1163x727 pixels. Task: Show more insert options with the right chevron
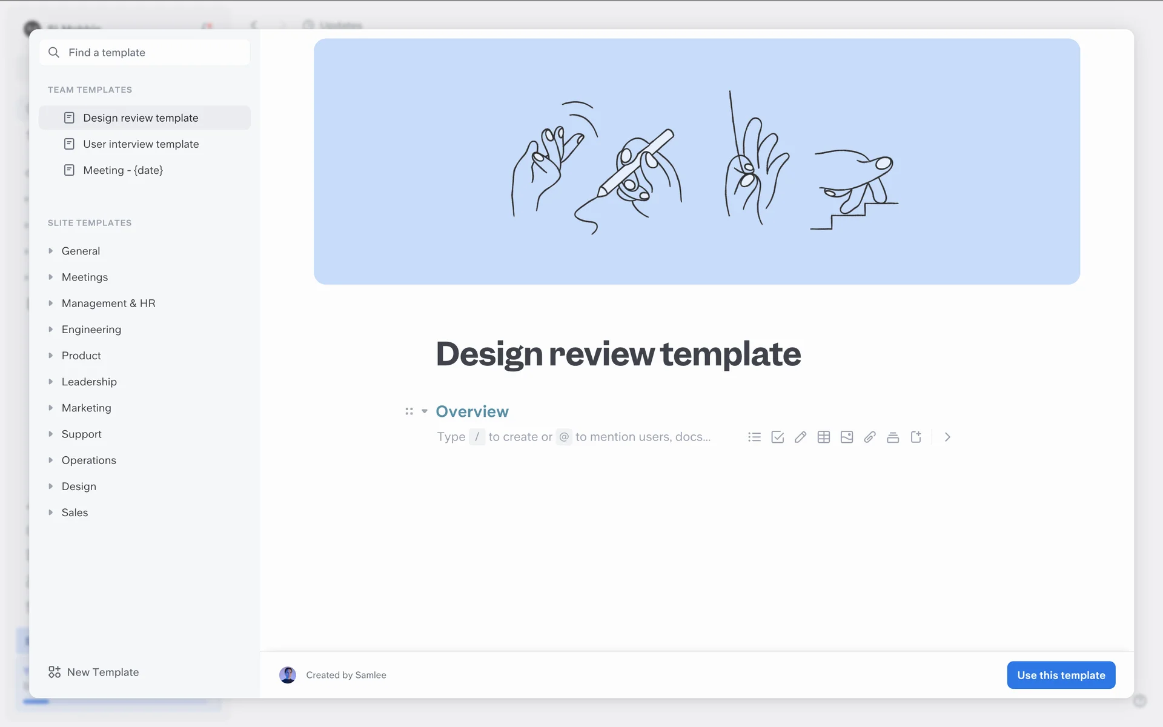947,437
